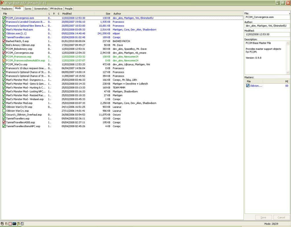Click description scrollbar down arrow
Image resolution: width=291 pixels, height=227 pixels.
[288, 72]
